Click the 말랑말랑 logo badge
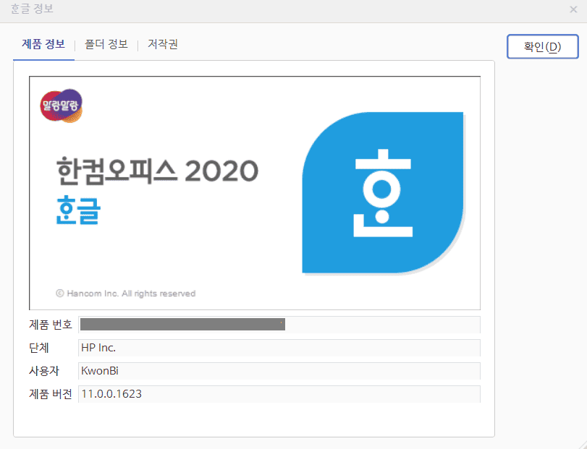Screen dimensions: 587x449 [62, 106]
